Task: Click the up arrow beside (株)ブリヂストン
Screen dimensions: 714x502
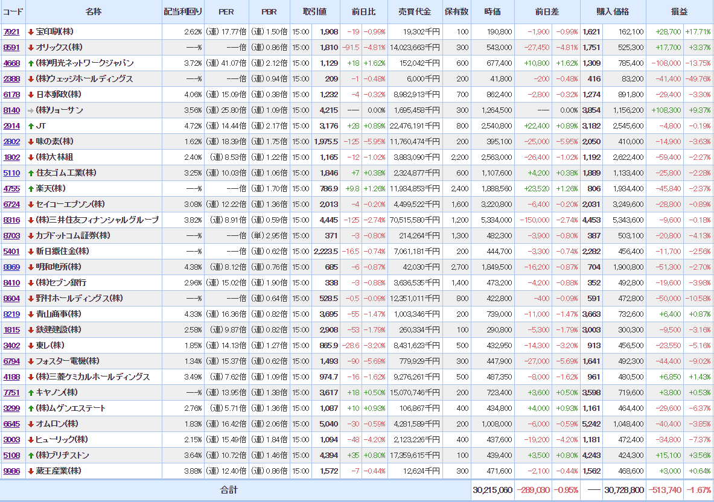Action: (x=31, y=456)
